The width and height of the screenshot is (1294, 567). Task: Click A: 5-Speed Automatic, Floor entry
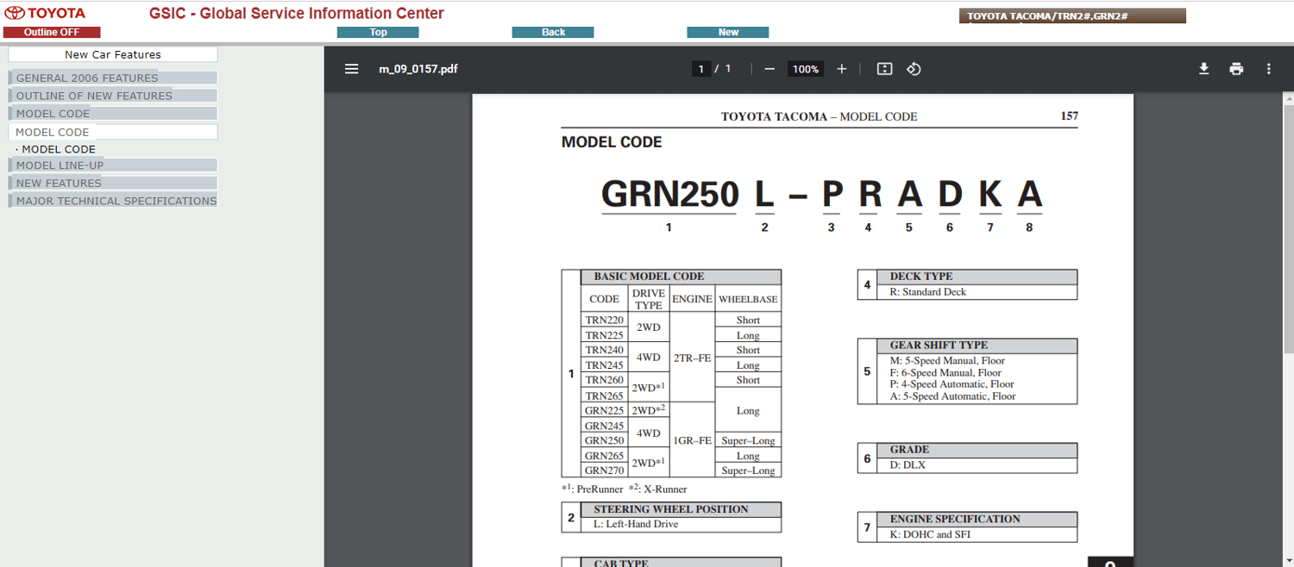(952, 396)
